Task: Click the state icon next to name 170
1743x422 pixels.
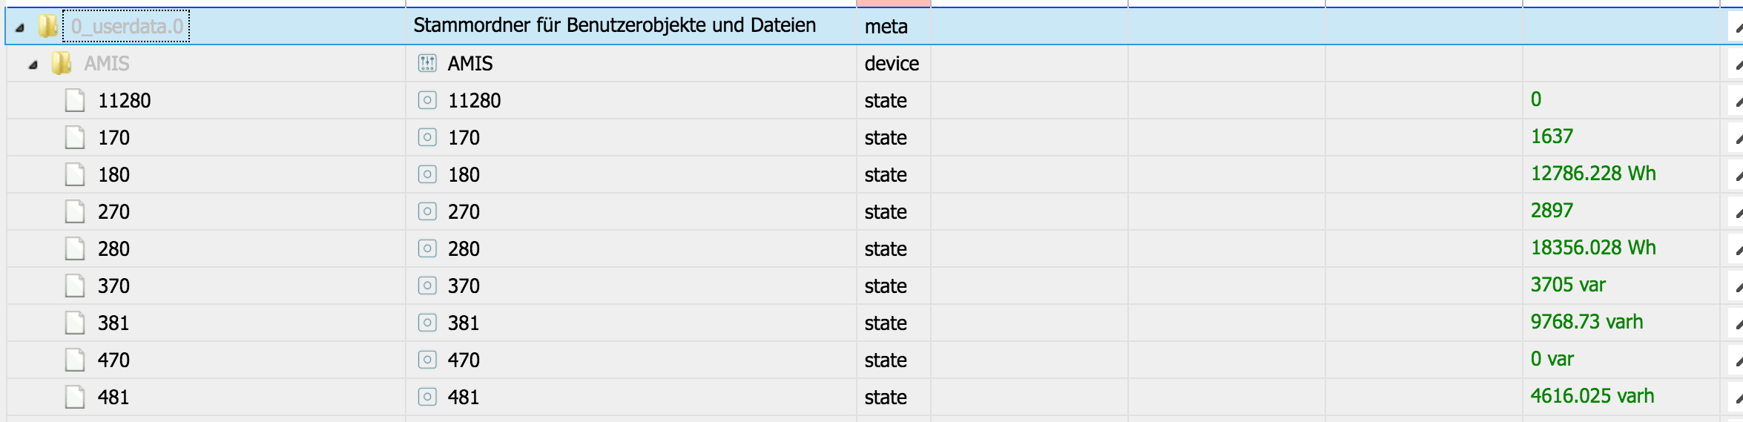Action: point(427,137)
